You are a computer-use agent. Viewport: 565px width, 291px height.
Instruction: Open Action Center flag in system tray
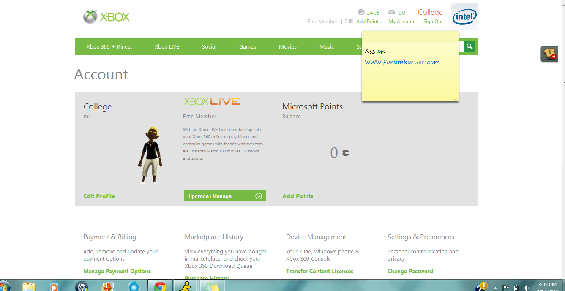tap(505, 288)
